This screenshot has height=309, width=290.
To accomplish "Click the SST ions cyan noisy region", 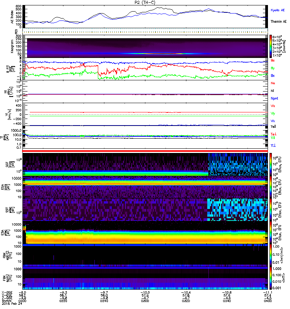I will (238, 165).
